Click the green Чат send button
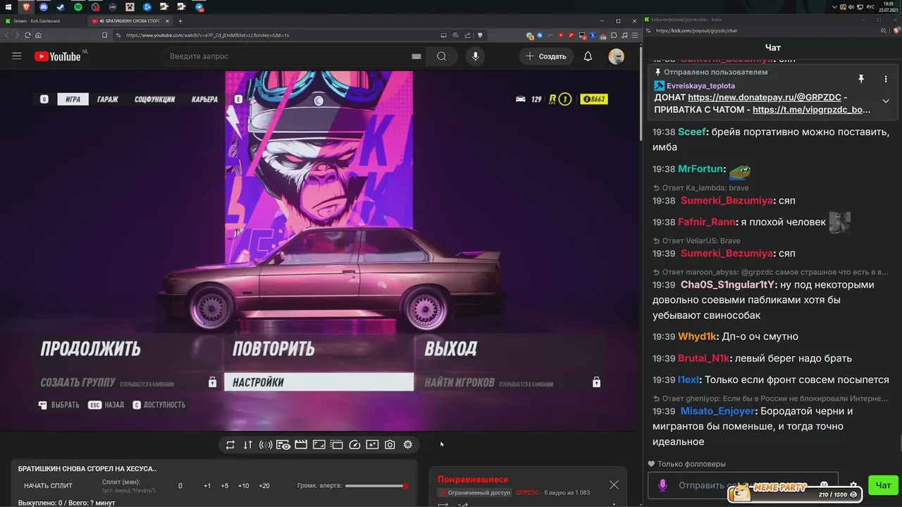Screen dimensions: 902x507 point(884,484)
